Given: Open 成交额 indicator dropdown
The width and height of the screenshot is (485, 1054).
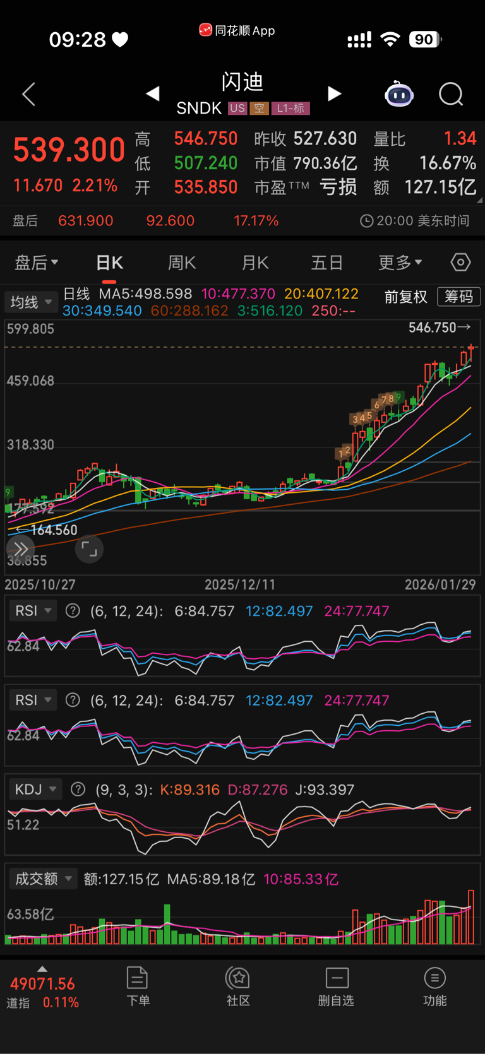Looking at the screenshot, I should [x=43, y=879].
